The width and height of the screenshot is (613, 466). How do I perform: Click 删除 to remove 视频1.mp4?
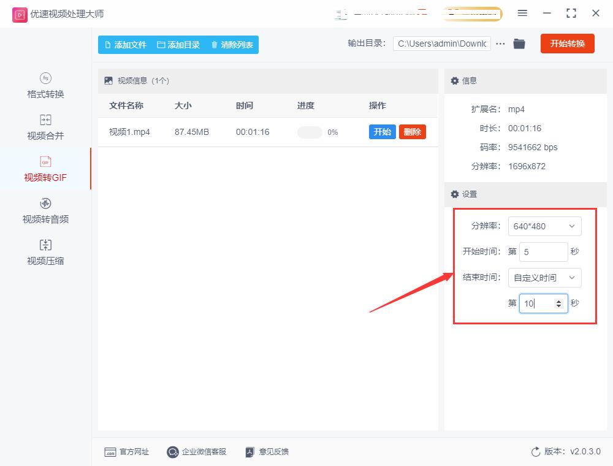(x=412, y=132)
